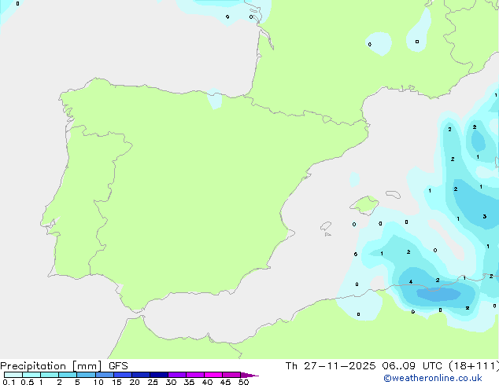Pick legend swatch between 2 and 5
The image size is (499, 385).
pyautogui.click(x=68, y=375)
